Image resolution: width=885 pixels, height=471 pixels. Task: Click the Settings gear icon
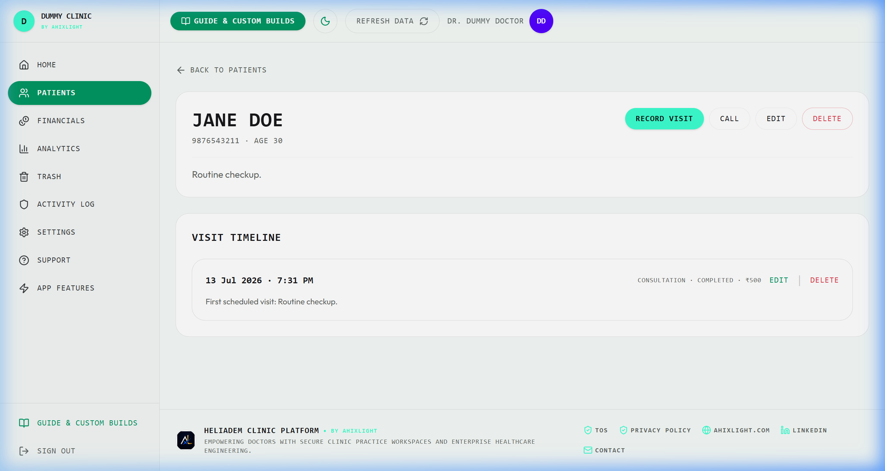[24, 232]
